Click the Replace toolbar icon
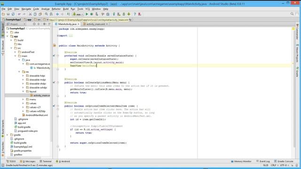 51,14
